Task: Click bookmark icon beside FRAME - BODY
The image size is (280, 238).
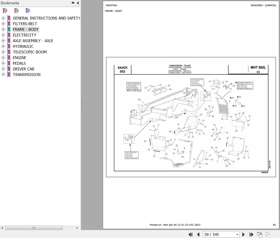Action: pyautogui.click(x=9, y=30)
